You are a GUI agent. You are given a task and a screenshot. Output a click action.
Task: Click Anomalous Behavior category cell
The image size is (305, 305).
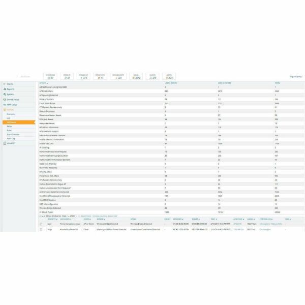[69, 230]
